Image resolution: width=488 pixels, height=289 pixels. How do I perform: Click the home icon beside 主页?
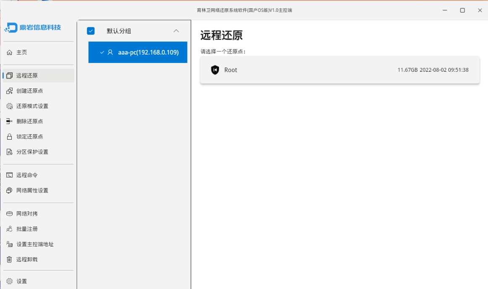coord(10,52)
